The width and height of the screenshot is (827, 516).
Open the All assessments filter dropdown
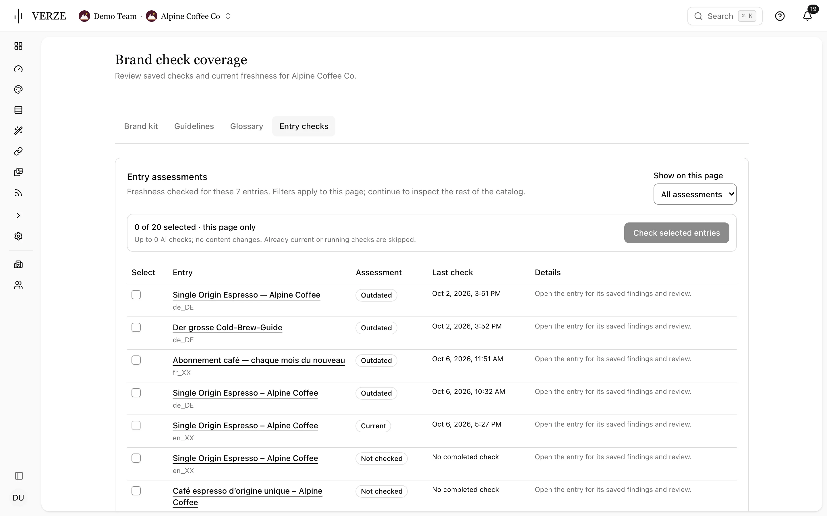click(695, 194)
